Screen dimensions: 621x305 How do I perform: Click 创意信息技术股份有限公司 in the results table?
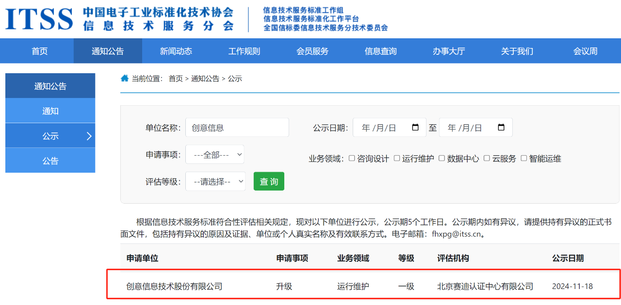click(174, 287)
